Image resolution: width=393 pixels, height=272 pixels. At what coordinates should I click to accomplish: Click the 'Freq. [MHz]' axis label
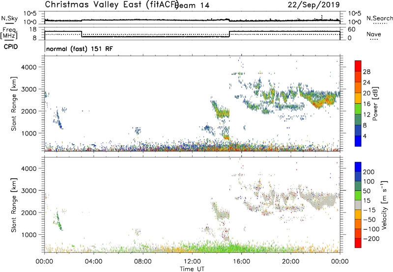tap(9, 33)
